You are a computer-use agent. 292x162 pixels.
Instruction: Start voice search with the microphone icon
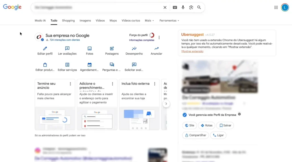(x=183, y=7)
